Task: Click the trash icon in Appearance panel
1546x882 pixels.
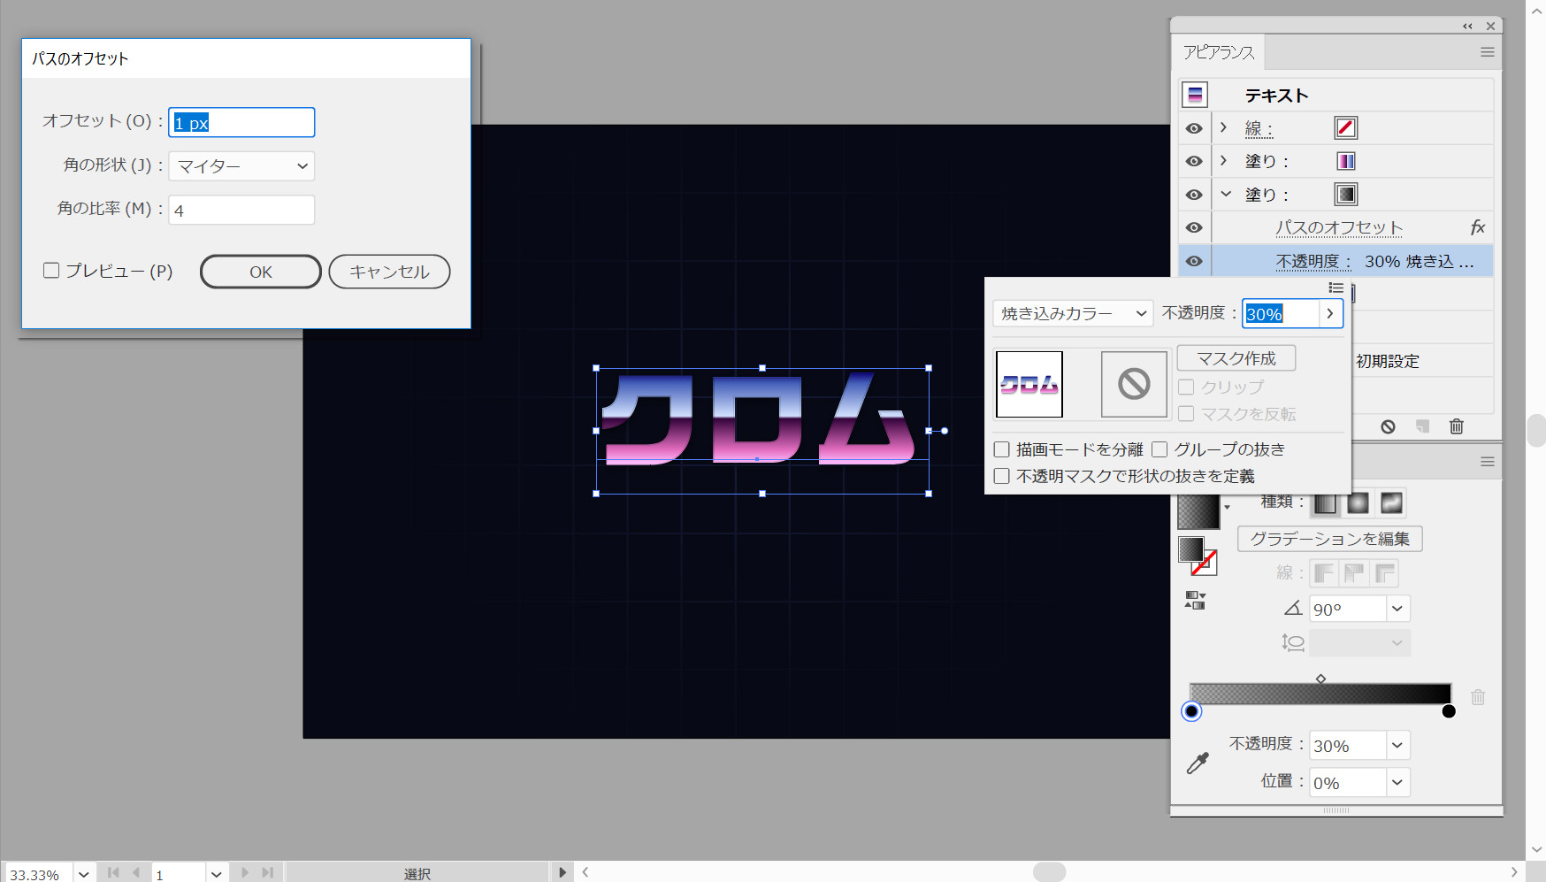Action: pyautogui.click(x=1456, y=426)
